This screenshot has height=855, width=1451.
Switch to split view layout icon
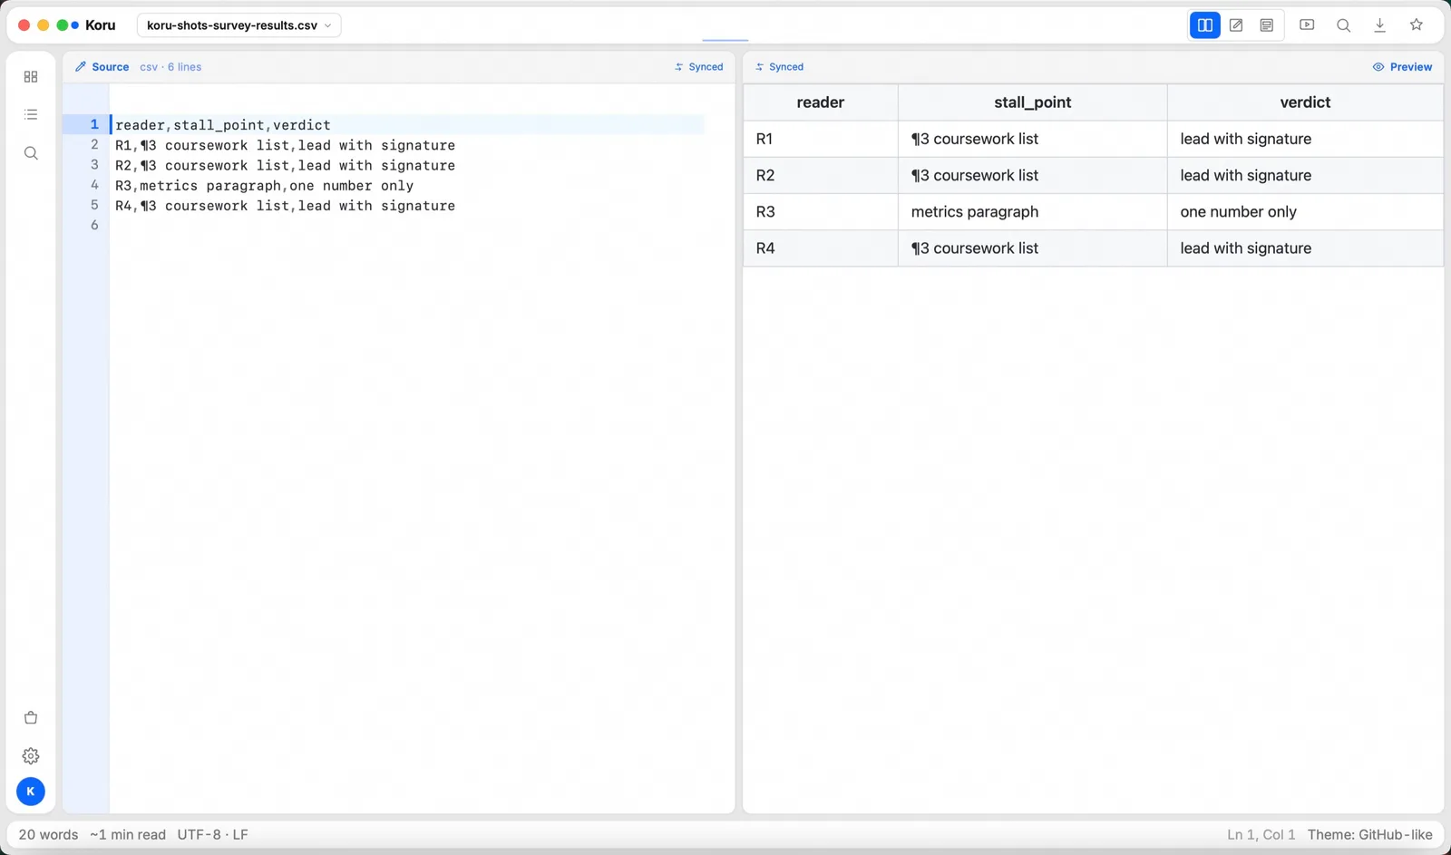click(1204, 25)
